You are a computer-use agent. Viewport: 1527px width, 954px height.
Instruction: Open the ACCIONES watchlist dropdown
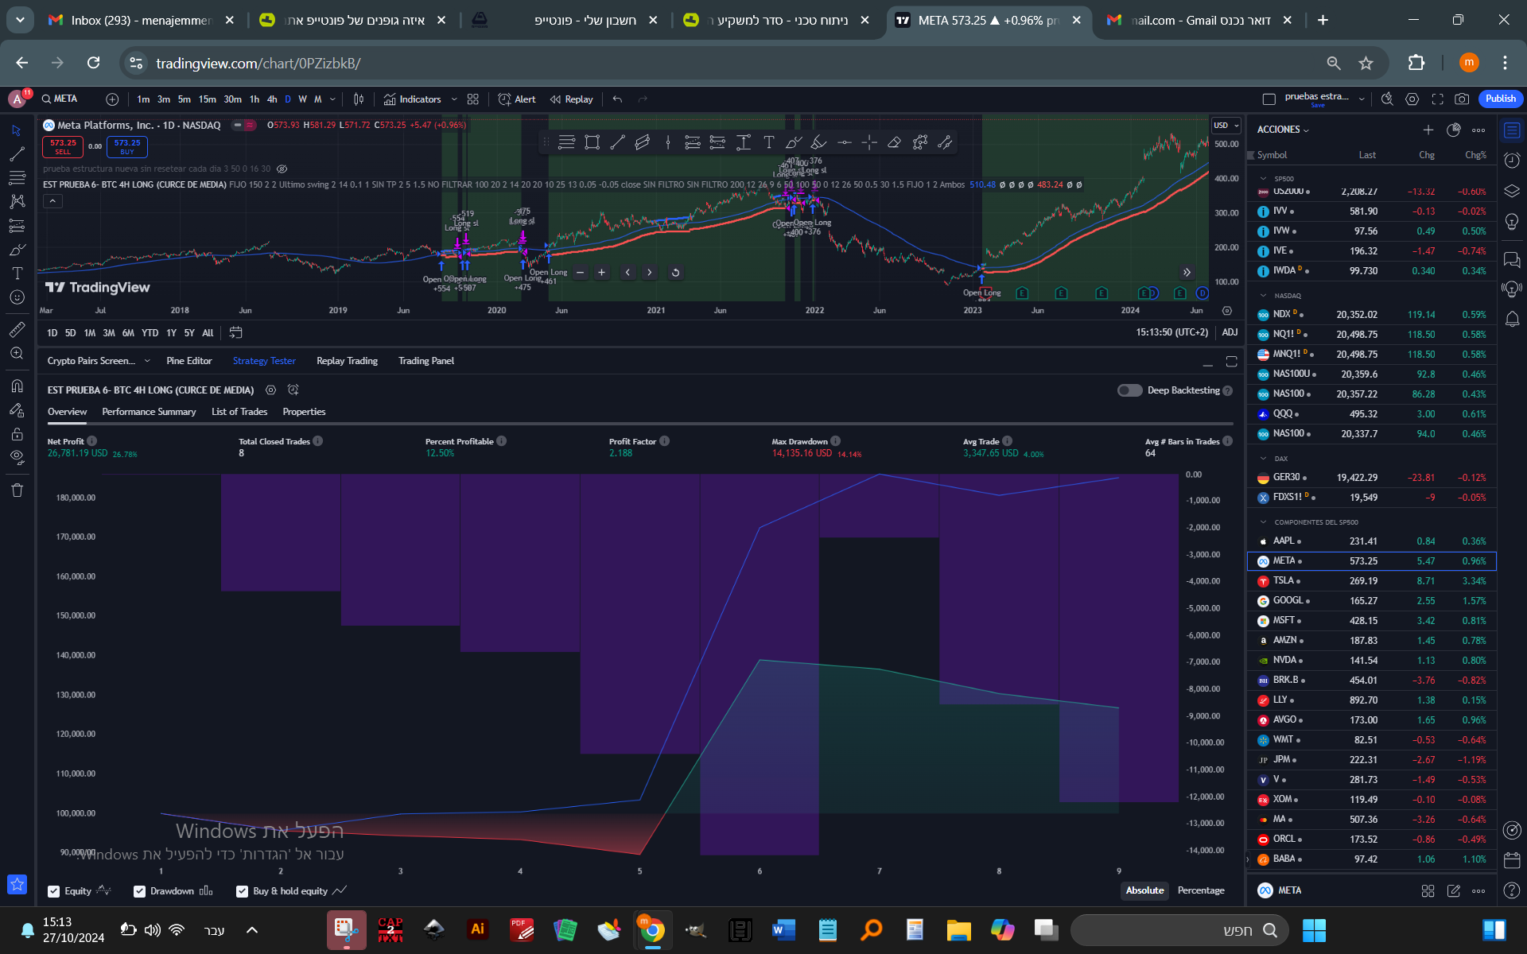[x=1282, y=130]
